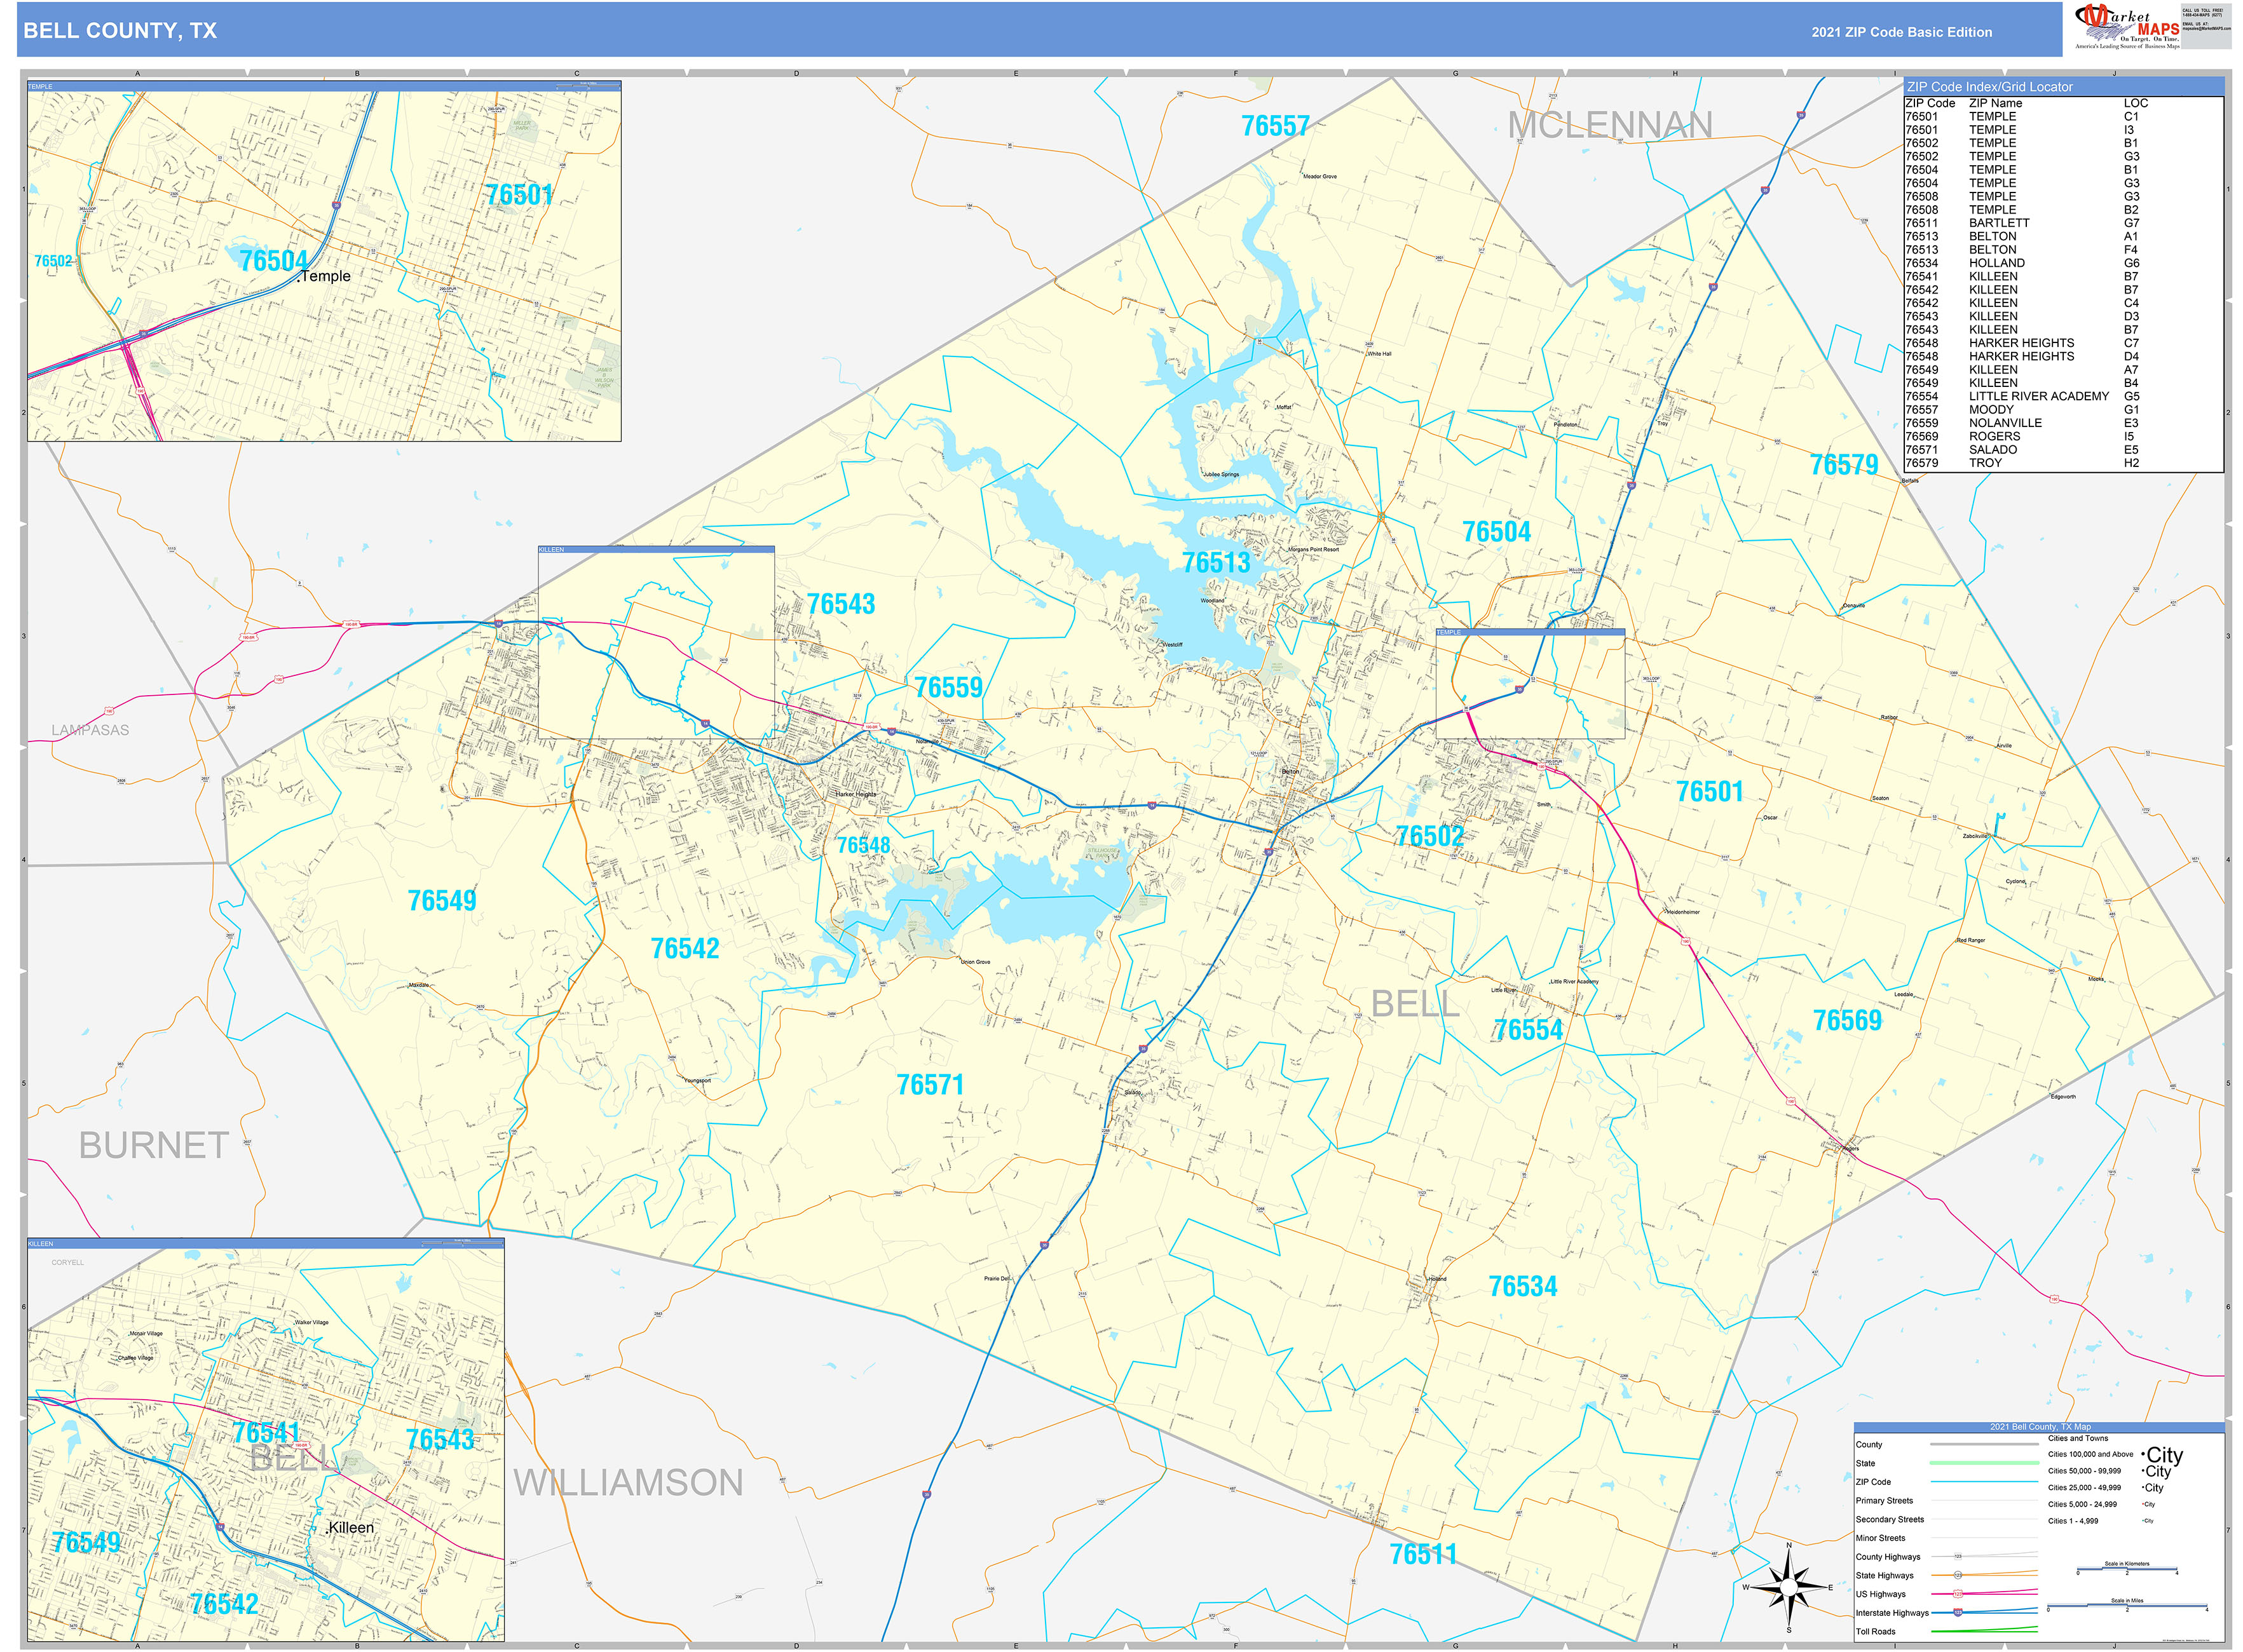Click the 'Interstate Highways' legend entry
Screen dimensions: 2243x1652
pyautogui.click(x=1892, y=1612)
